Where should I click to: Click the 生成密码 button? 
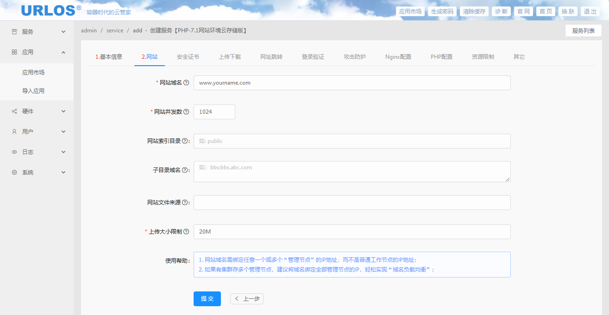[442, 12]
